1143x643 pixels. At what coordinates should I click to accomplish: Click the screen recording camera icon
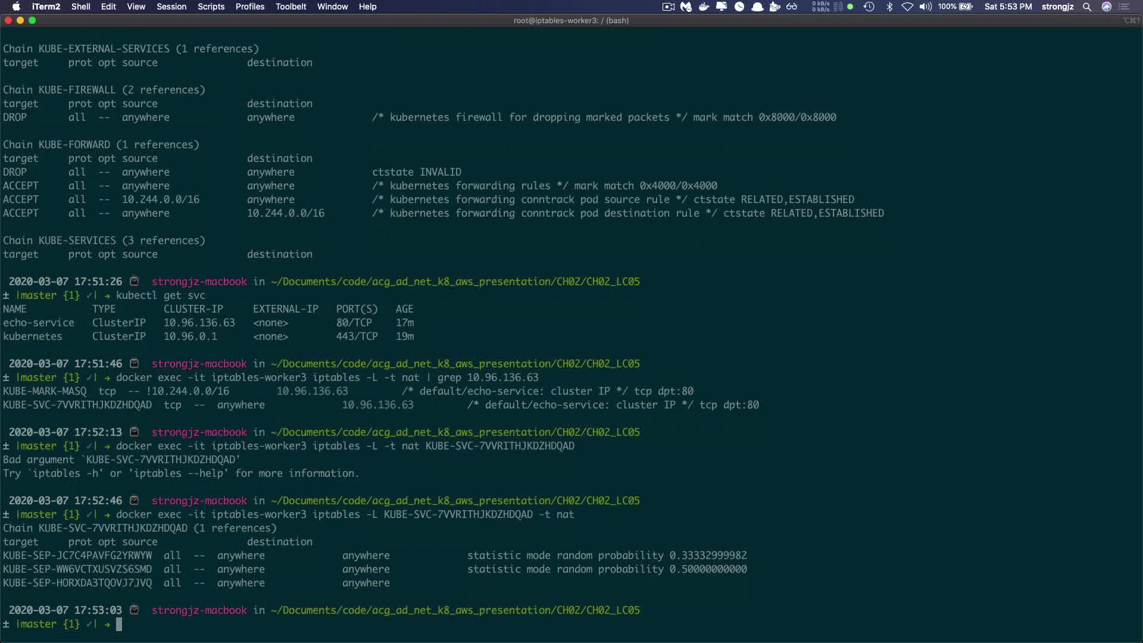pyautogui.click(x=668, y=7)
